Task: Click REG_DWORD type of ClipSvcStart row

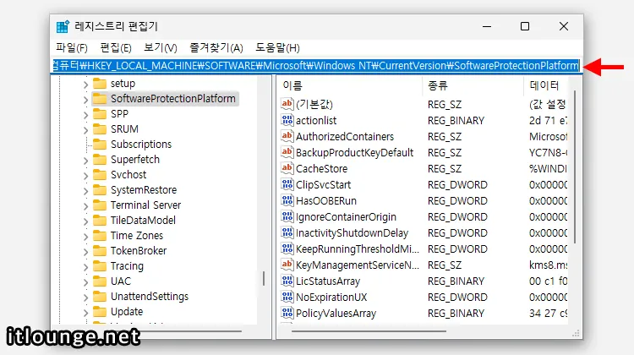Action: pyautogui.click(x=457, y=185)
